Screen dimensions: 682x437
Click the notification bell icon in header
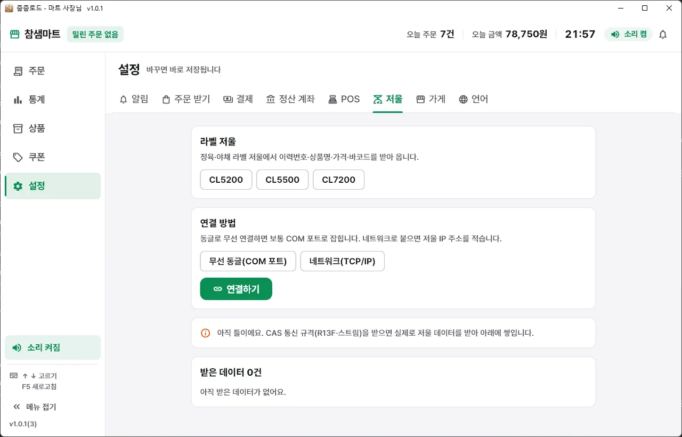(x=663, y=35)
